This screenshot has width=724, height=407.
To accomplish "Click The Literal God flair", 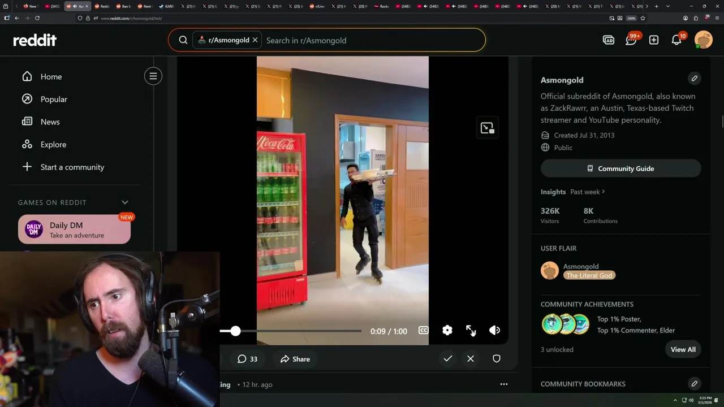I will tap(589, 275).
